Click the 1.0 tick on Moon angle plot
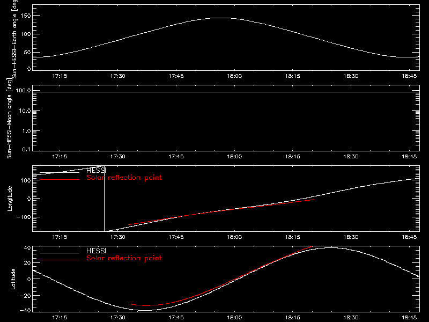Image resolution: width=429 pixels, height=322 pixels. [x=26, y=131]
